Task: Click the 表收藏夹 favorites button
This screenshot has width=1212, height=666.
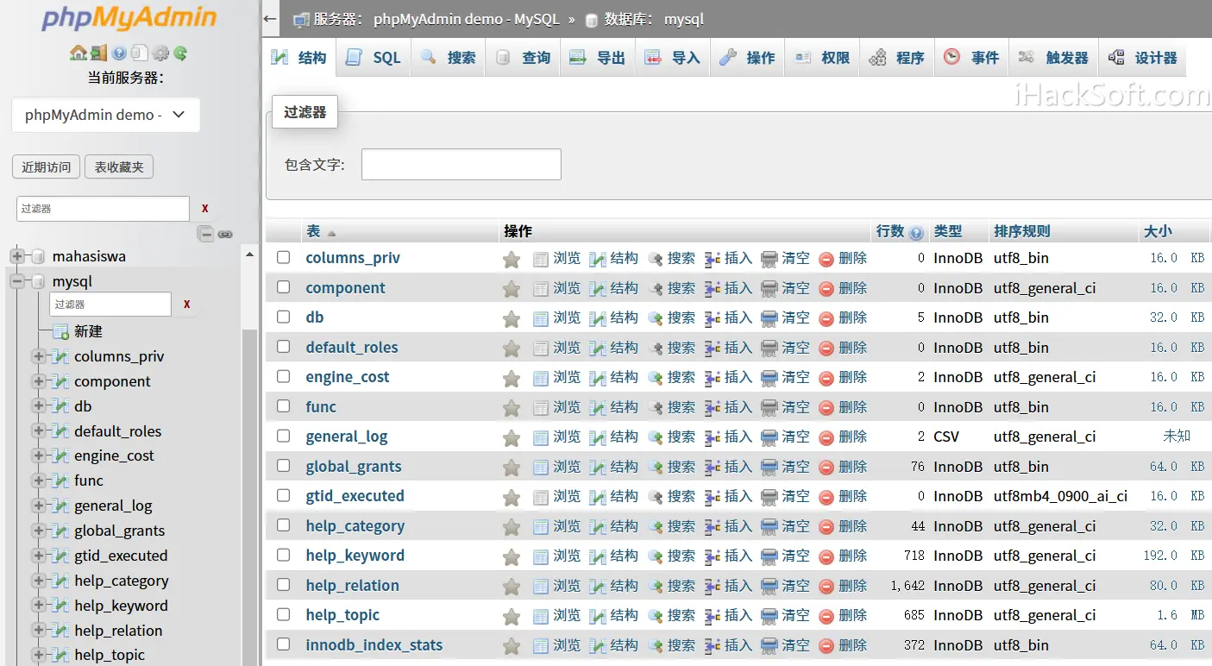Action: (119, 166)
